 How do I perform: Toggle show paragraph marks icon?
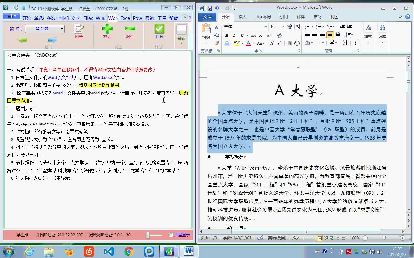356,43
